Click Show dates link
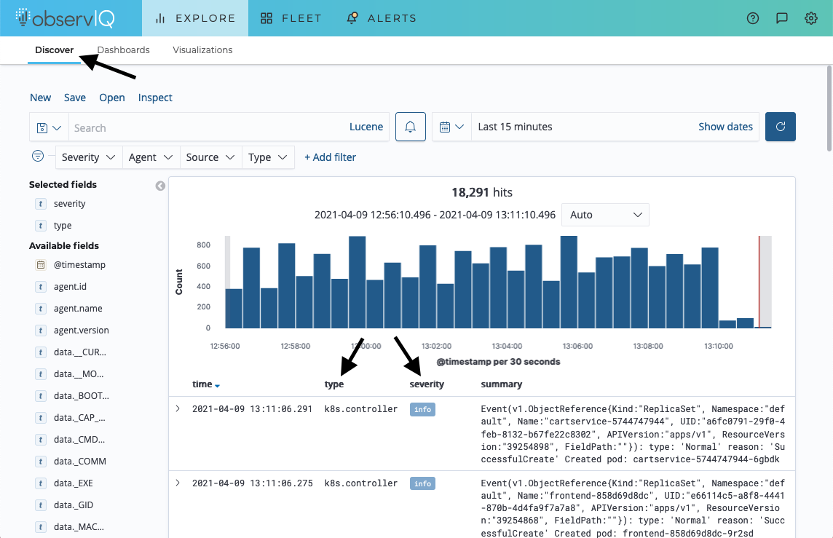 tap(726, 127)
